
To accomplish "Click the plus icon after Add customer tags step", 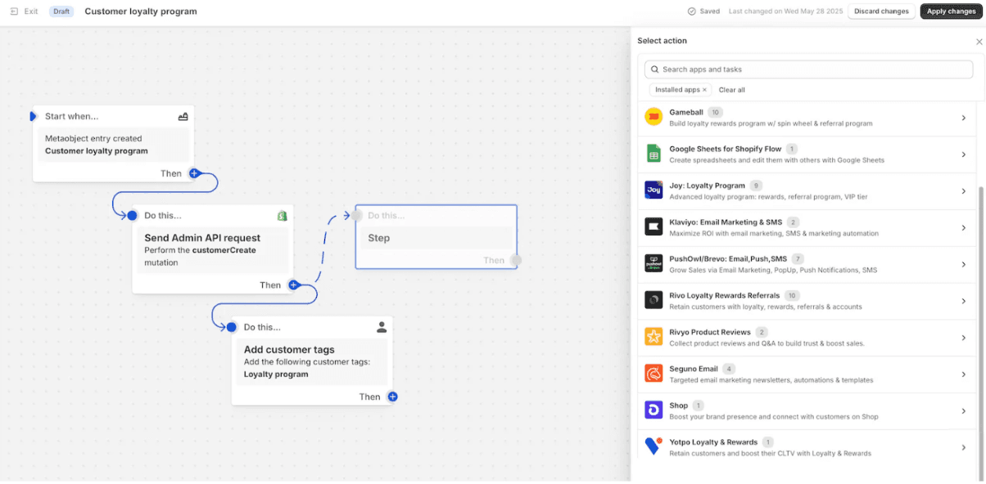I will (x=392, y=397).
